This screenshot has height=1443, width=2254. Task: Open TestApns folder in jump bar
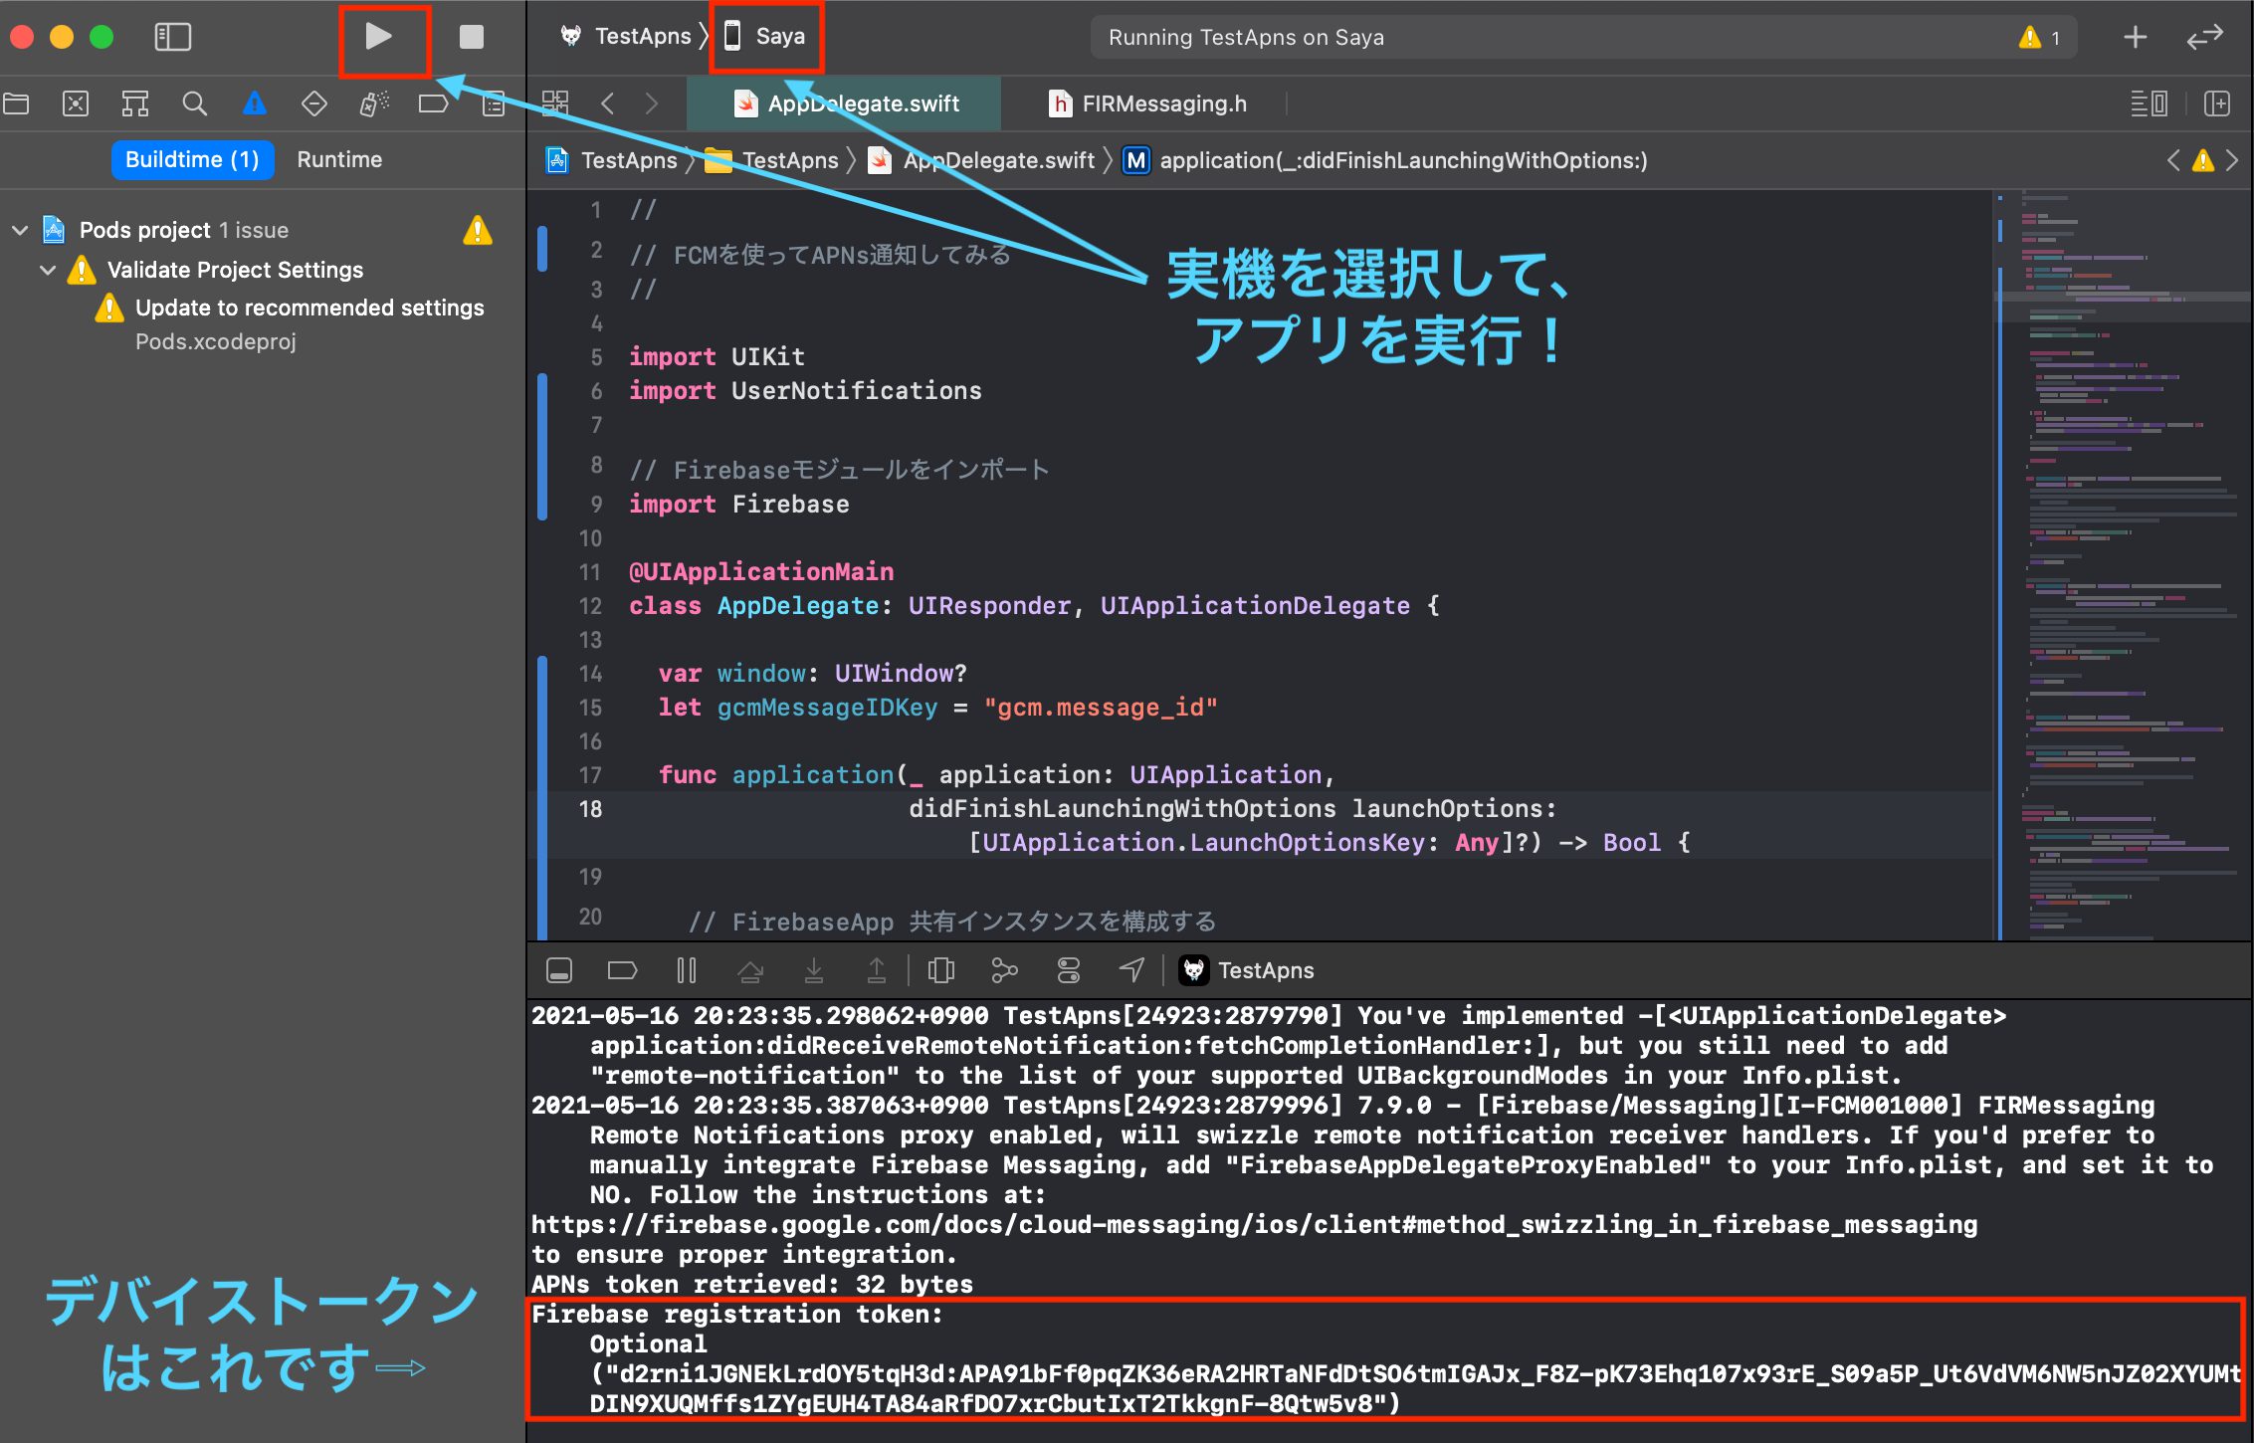pos(772,160)
